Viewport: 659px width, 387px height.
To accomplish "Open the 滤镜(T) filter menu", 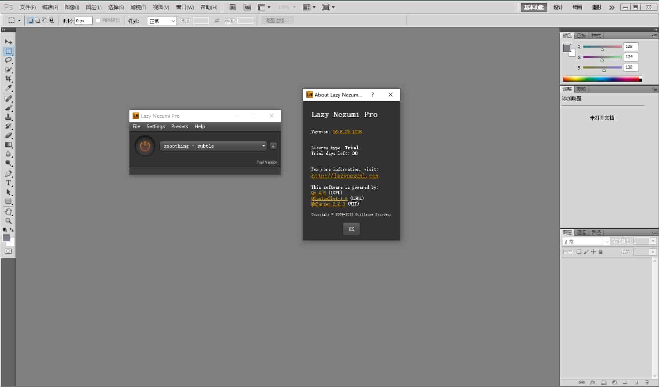I will pyautogui.click(x=138, y=7).
